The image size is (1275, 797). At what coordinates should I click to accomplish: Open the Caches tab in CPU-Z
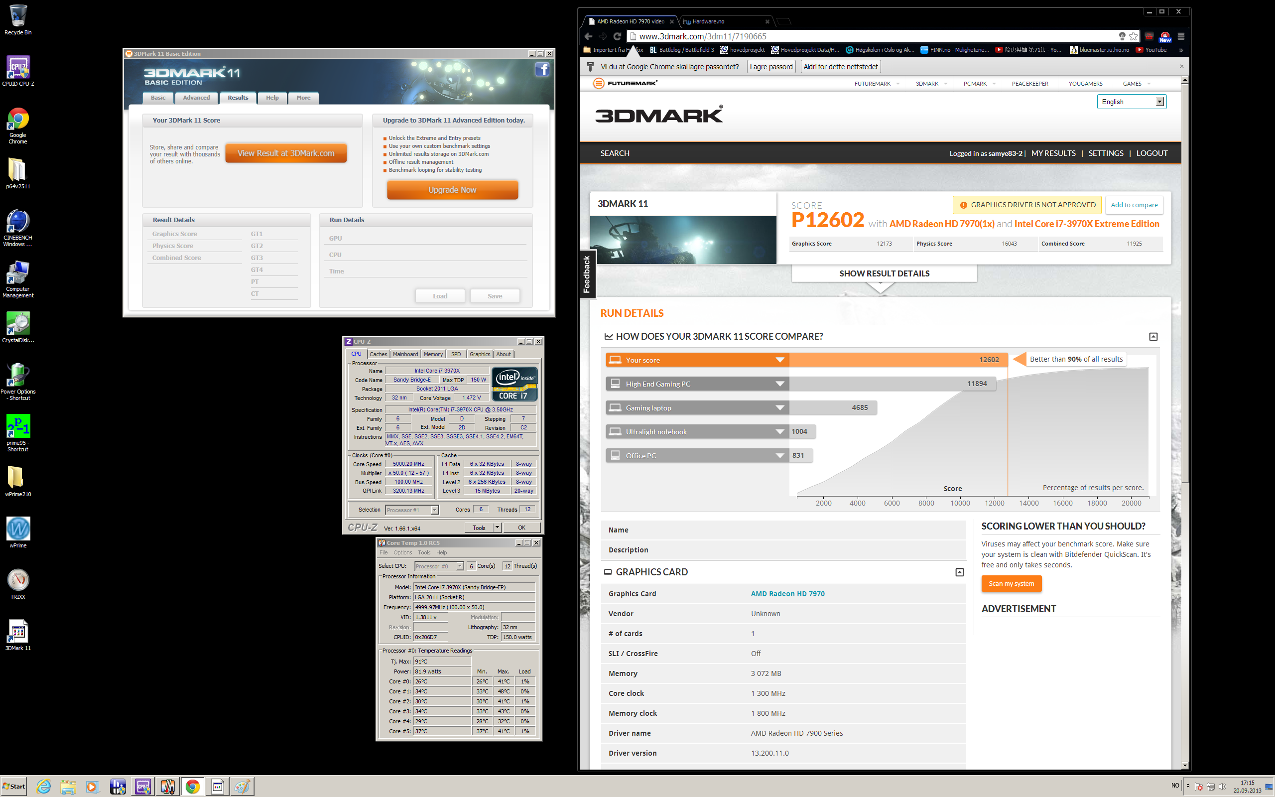click(x=379, y=354)
